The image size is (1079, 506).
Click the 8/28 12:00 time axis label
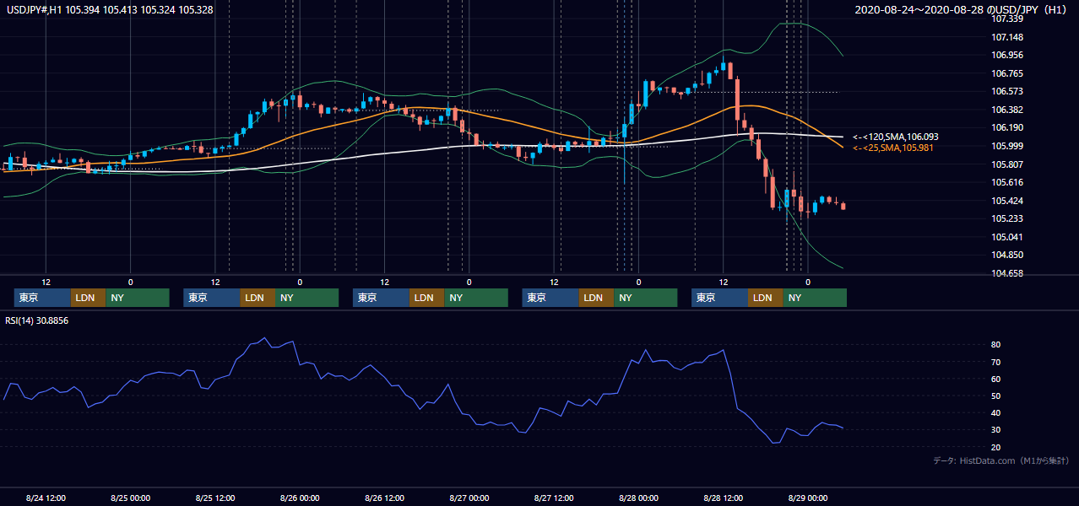click(723, 498)
